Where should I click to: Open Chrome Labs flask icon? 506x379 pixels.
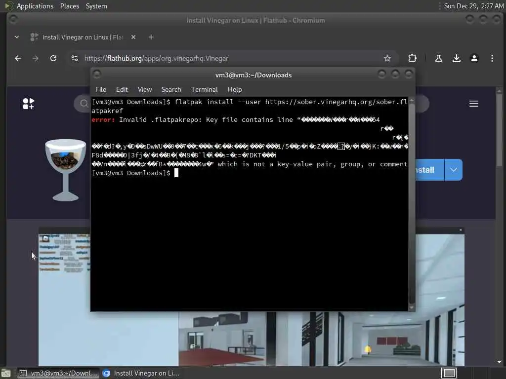point(439,58)
